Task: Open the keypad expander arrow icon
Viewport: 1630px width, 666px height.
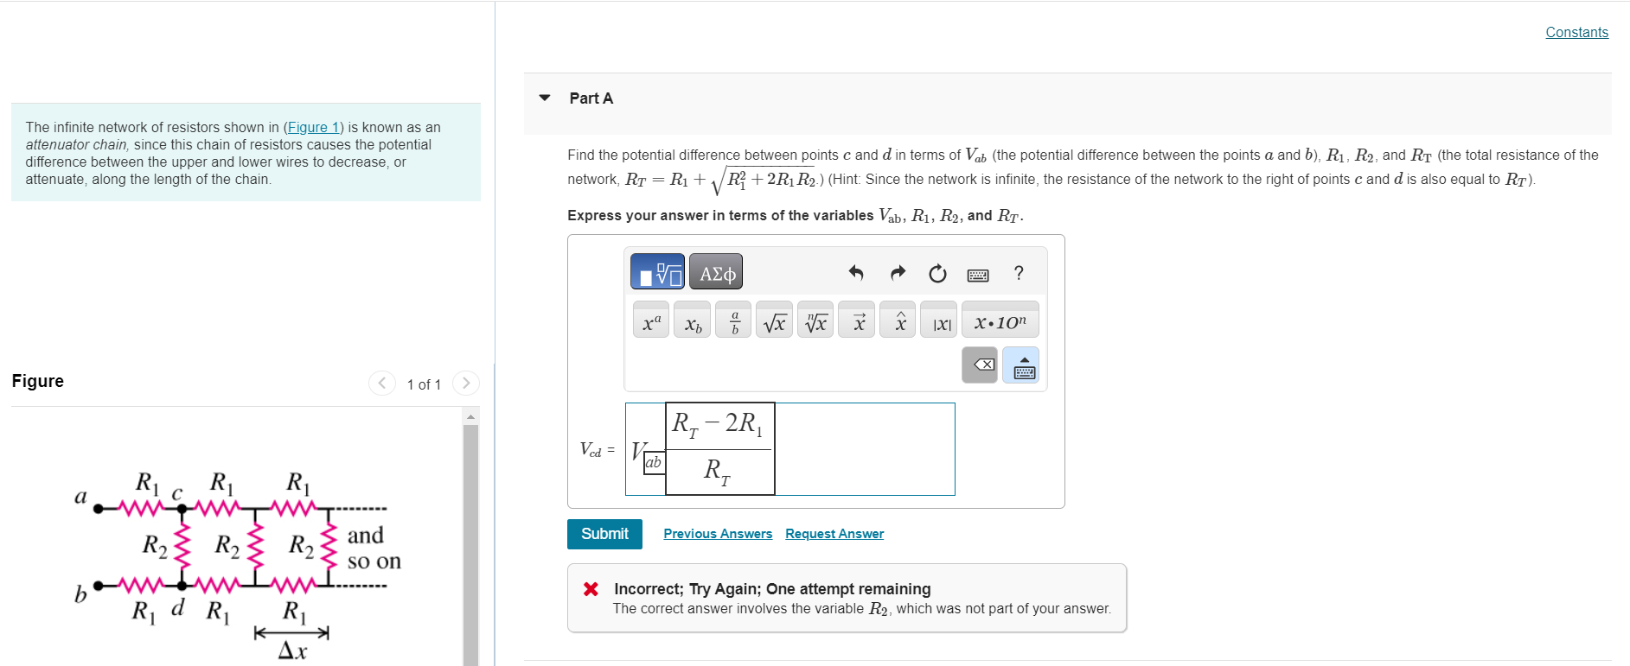Action: pos(1020,365)
